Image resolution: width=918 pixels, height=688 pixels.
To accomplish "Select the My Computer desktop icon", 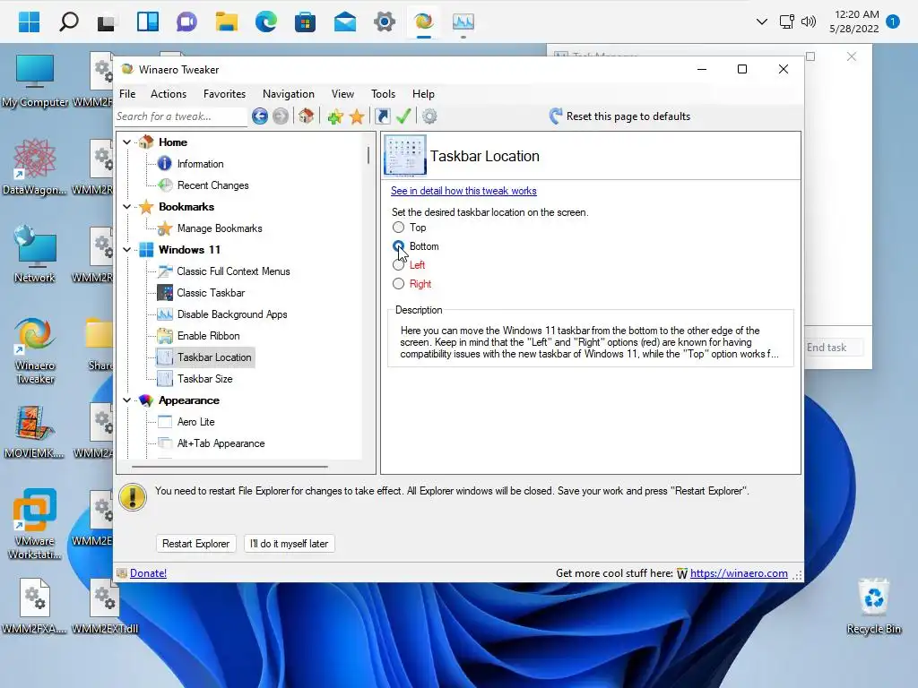I will point(35,80).
